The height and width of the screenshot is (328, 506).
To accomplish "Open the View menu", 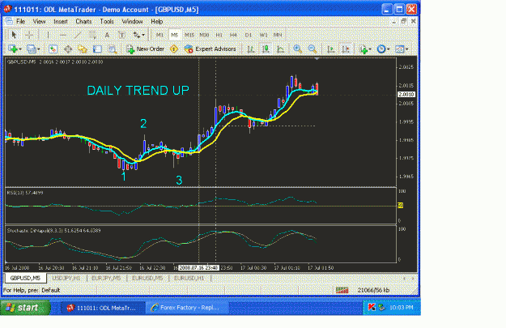I will tap(39, 22).
